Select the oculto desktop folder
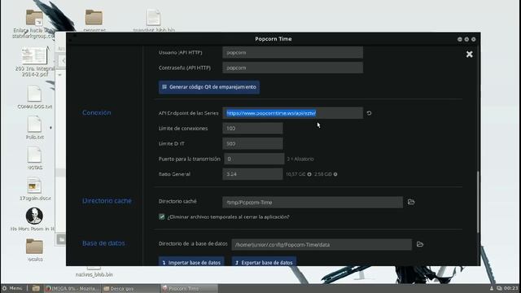The width and height of the screenshot is (521, 293). [34, 250]
